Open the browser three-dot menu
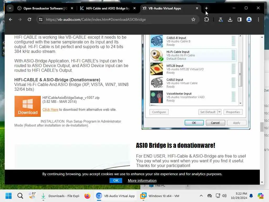Screen dimensions: 269x202 (258, 19)
